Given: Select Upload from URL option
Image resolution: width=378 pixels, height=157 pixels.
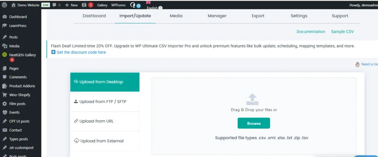Looking at the screenshot, I should click(105, 121).
